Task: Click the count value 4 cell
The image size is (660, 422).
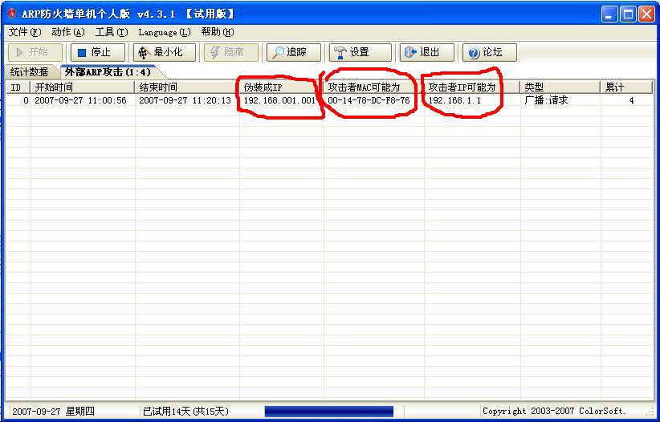Action: pos(631,100)
